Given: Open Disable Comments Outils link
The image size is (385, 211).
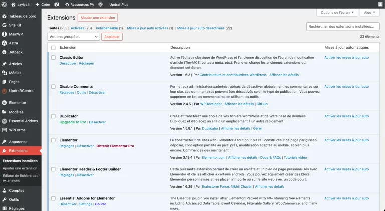Looking at the screenshot, I should coord(81,93).
